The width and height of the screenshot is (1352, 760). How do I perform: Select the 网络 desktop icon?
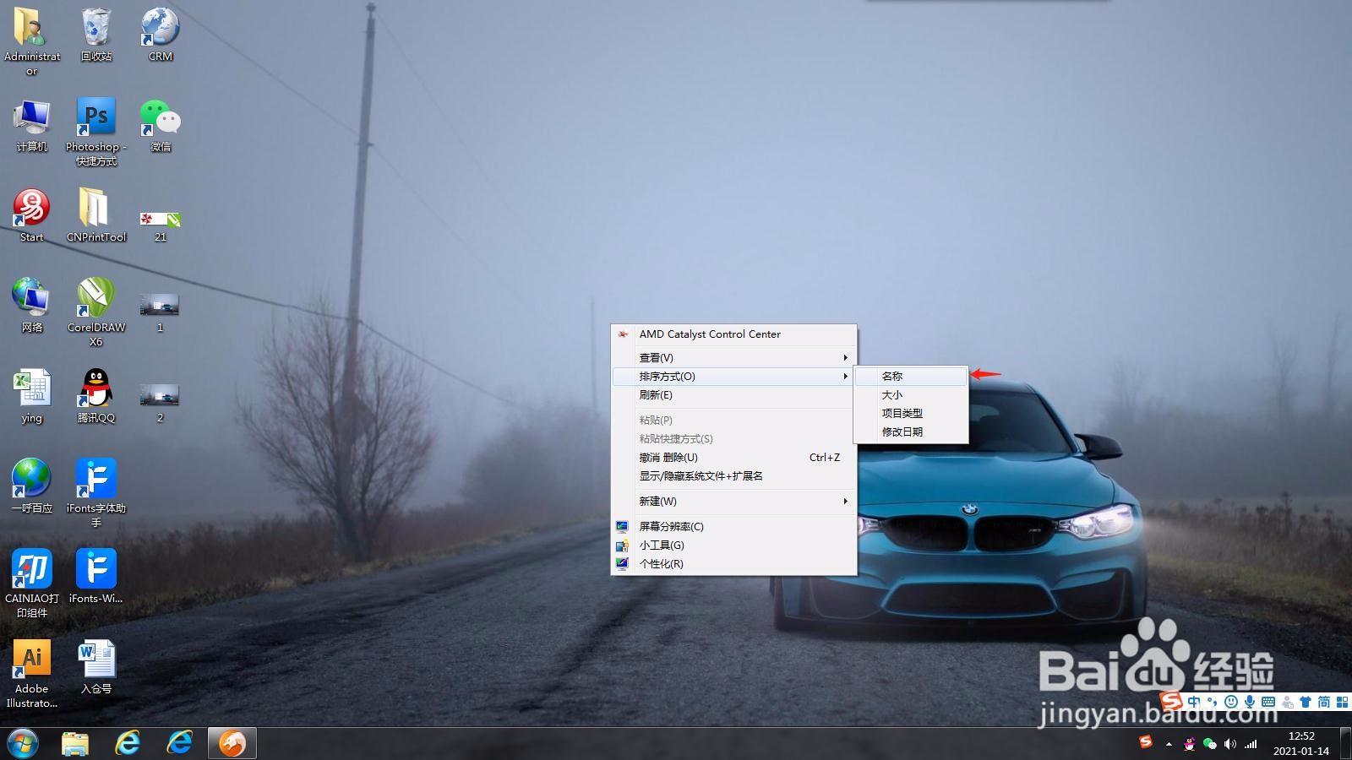tap(32, 298)
